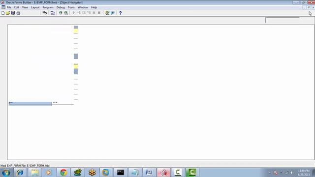Click the Print toolbar icon

click(x=18, y=13)
